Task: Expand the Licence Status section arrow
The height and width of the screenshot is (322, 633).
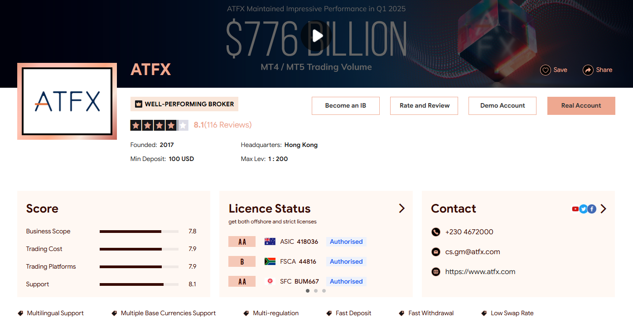Action: (401, 208)
